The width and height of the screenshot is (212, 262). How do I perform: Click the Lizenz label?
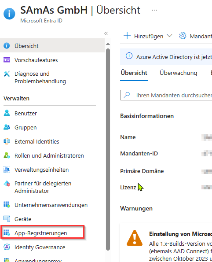(128, 187)
